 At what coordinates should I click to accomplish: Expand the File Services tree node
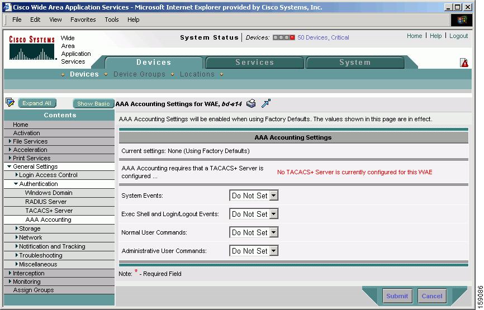coord(10,141)
